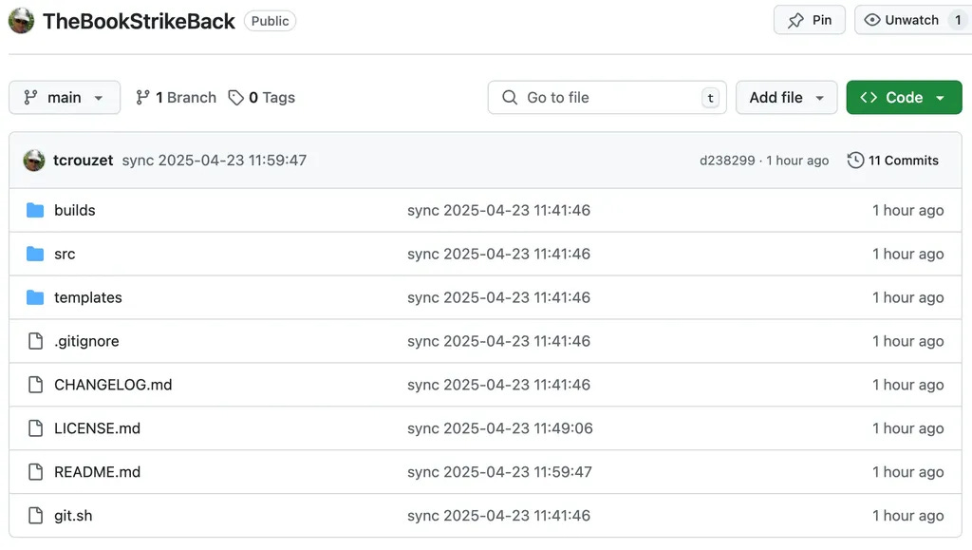Pin the TheBookStrikeBack repository

[809, 19]
